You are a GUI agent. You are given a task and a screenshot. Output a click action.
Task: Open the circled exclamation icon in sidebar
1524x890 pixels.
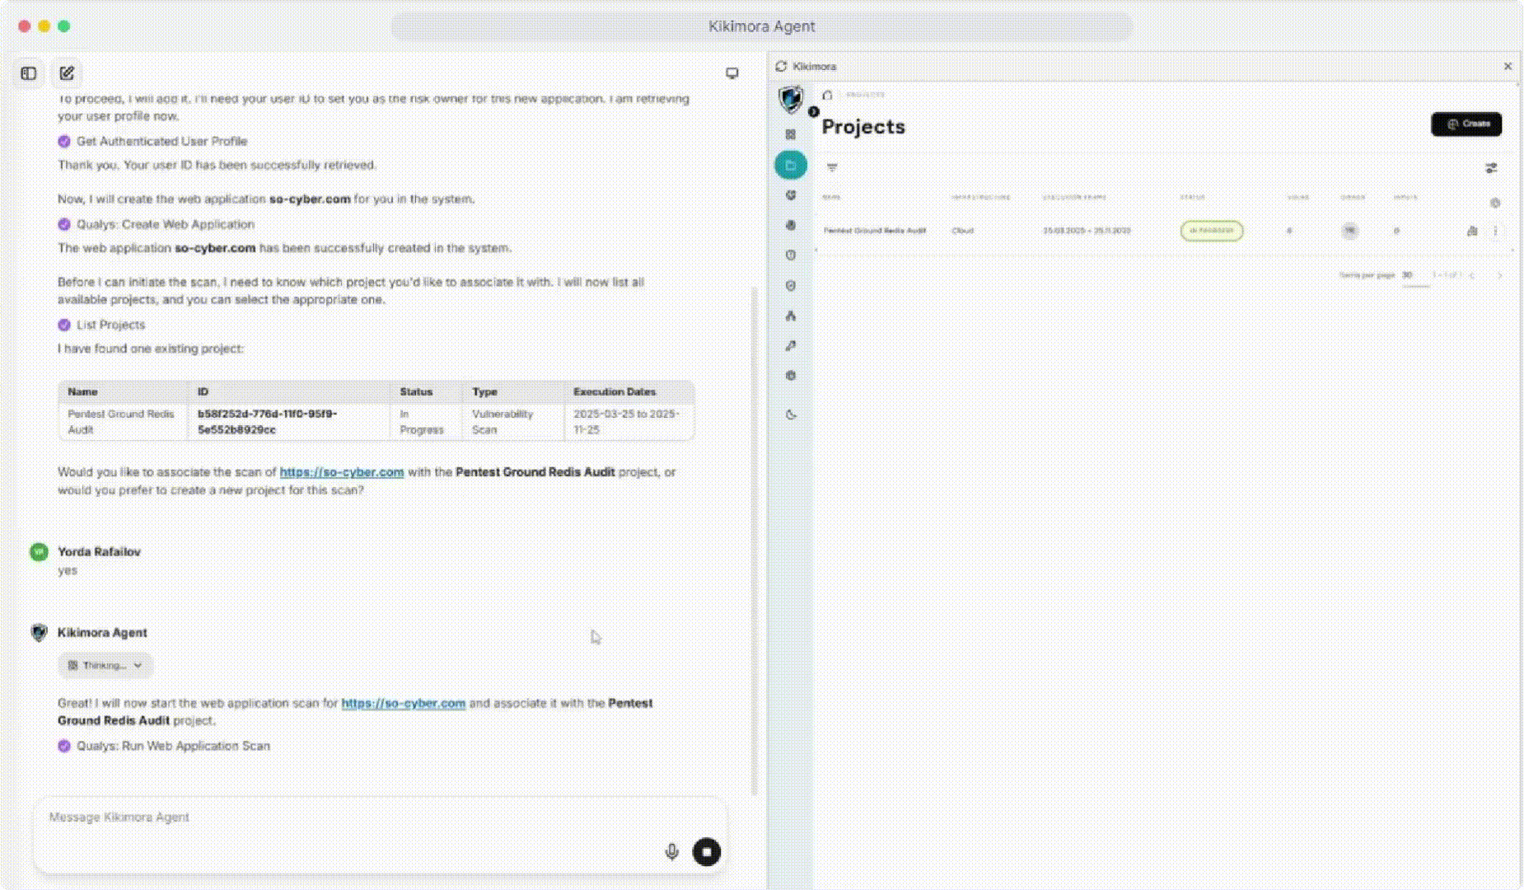[791, 255]
